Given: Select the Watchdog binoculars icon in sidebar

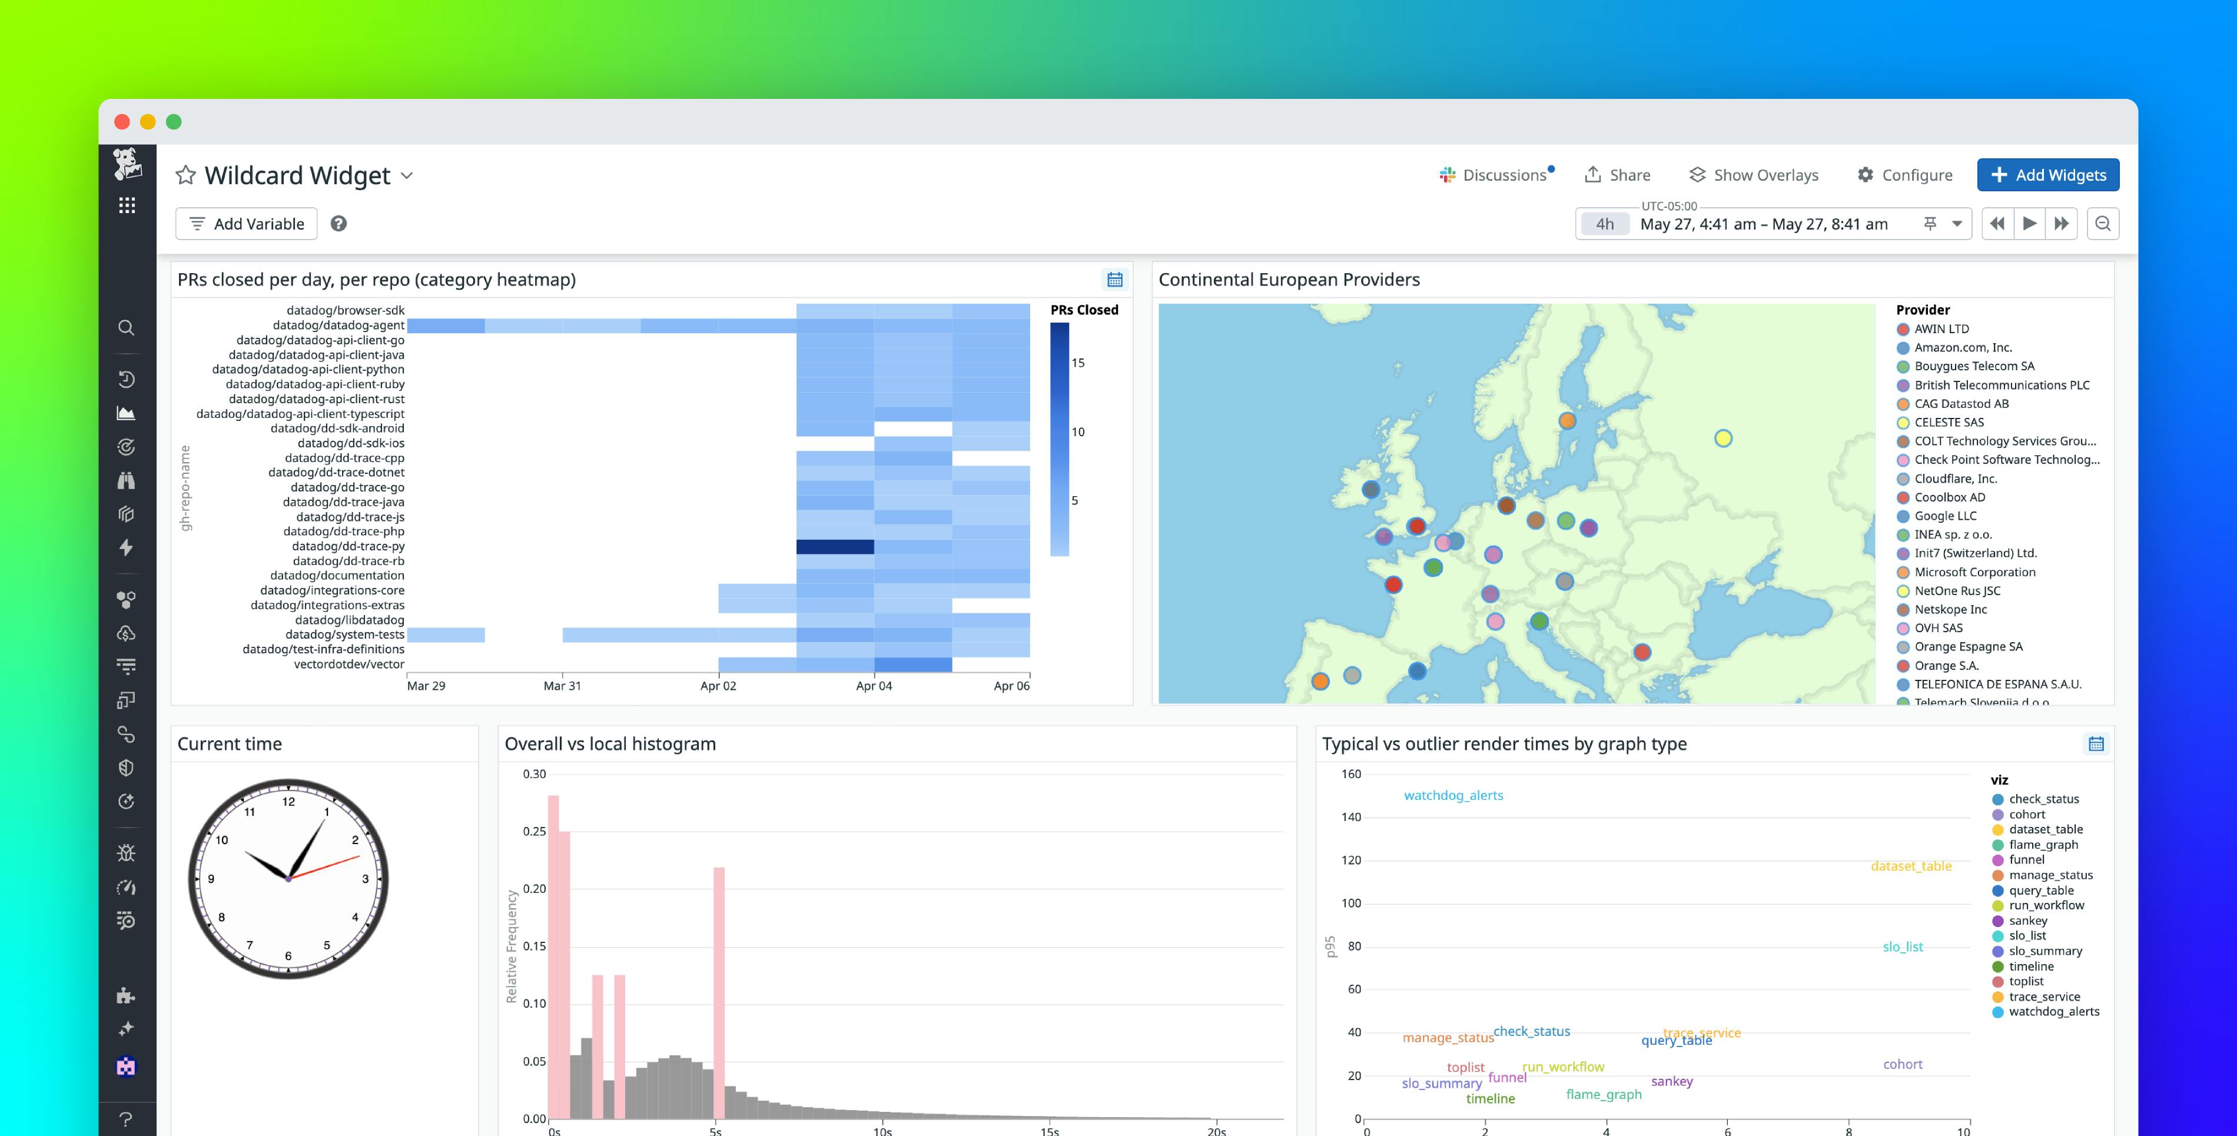Looking at the screenshot, I should [x=127, y=479].
